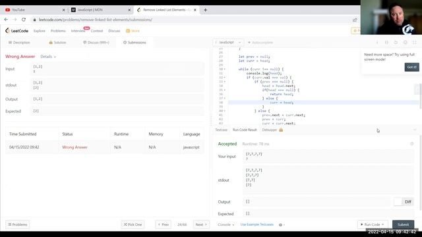Open the Run Code dropdown arrow

(x=382, y=224)
